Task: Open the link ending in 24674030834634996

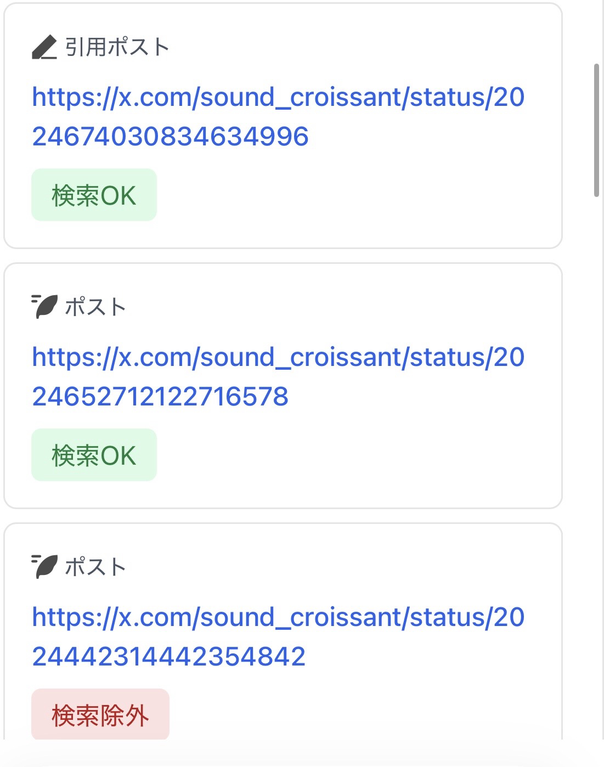Action: [170, 136]
